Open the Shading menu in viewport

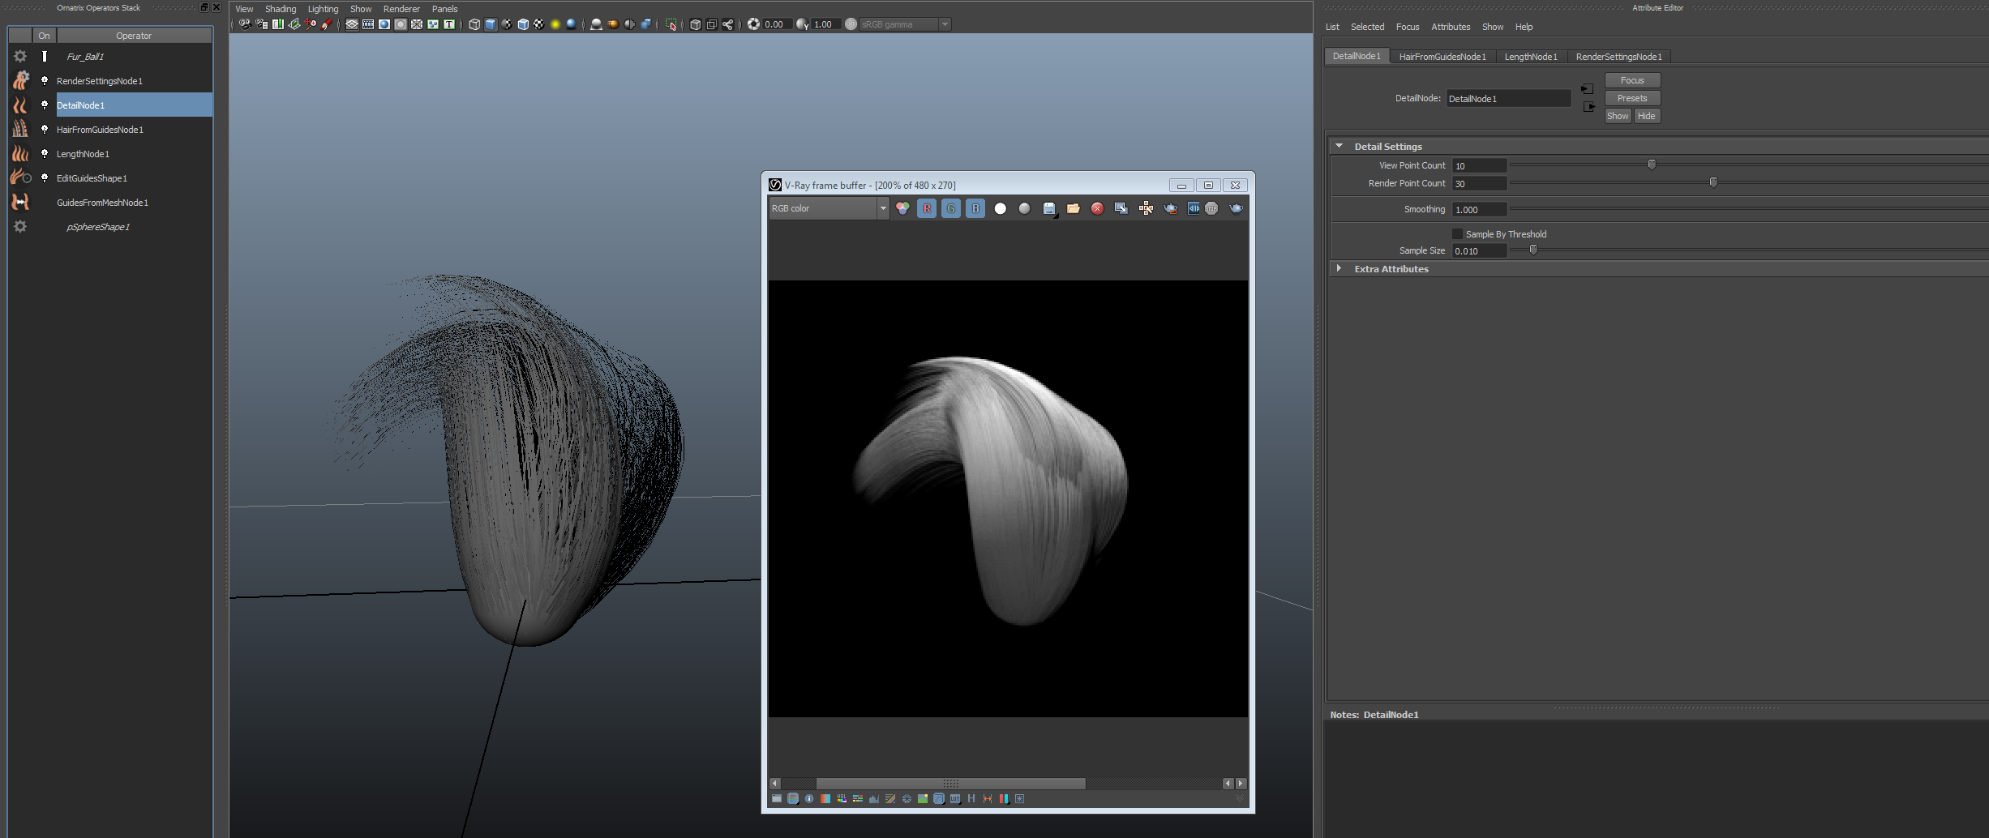(x=281, y=9)
